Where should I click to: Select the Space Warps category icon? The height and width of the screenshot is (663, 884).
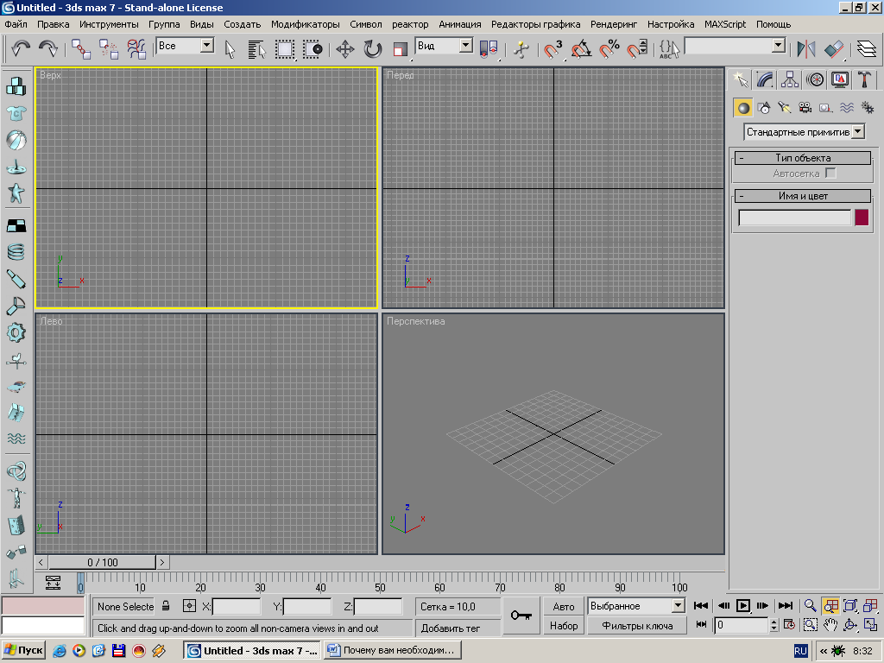click(x=846, y=108)
